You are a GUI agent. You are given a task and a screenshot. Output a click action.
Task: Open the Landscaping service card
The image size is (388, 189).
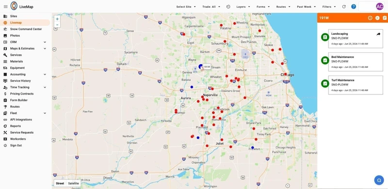(356, 39)
